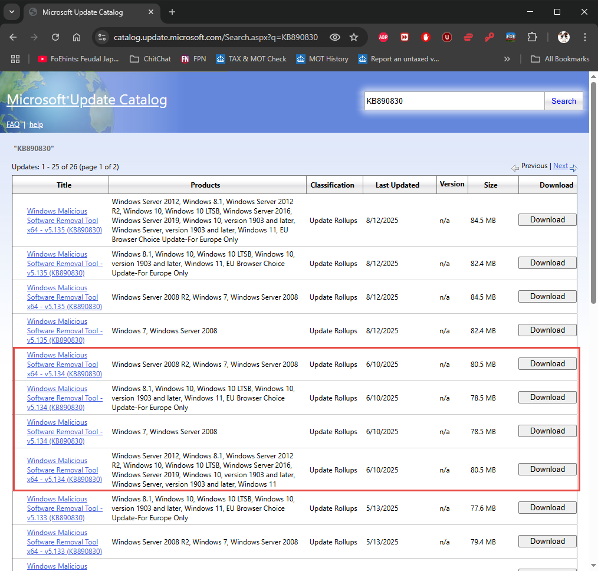
Task: Expand the tab search dropdown arrow
Action: (11, 12)
